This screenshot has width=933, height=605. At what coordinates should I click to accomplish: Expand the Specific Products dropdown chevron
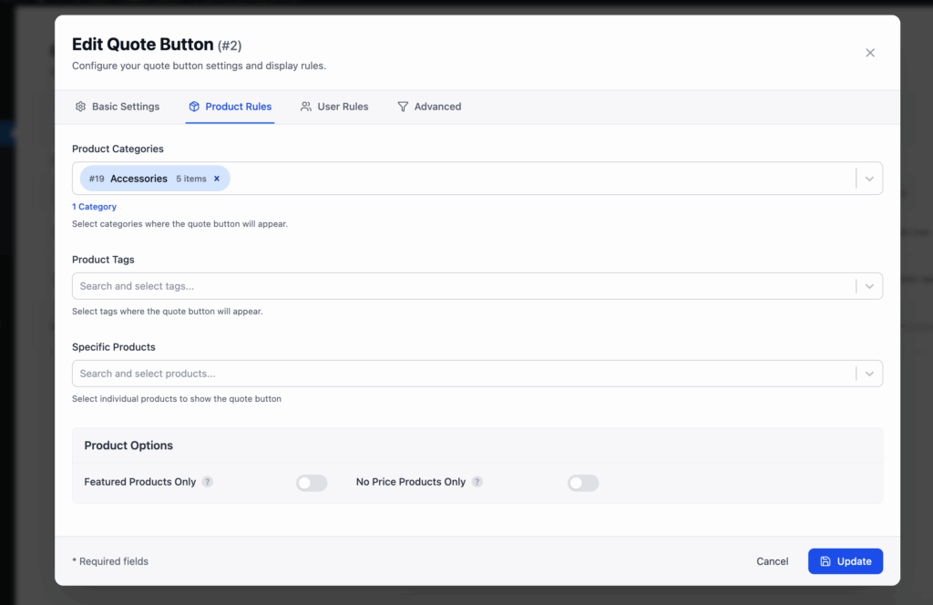tap(869, 374)
